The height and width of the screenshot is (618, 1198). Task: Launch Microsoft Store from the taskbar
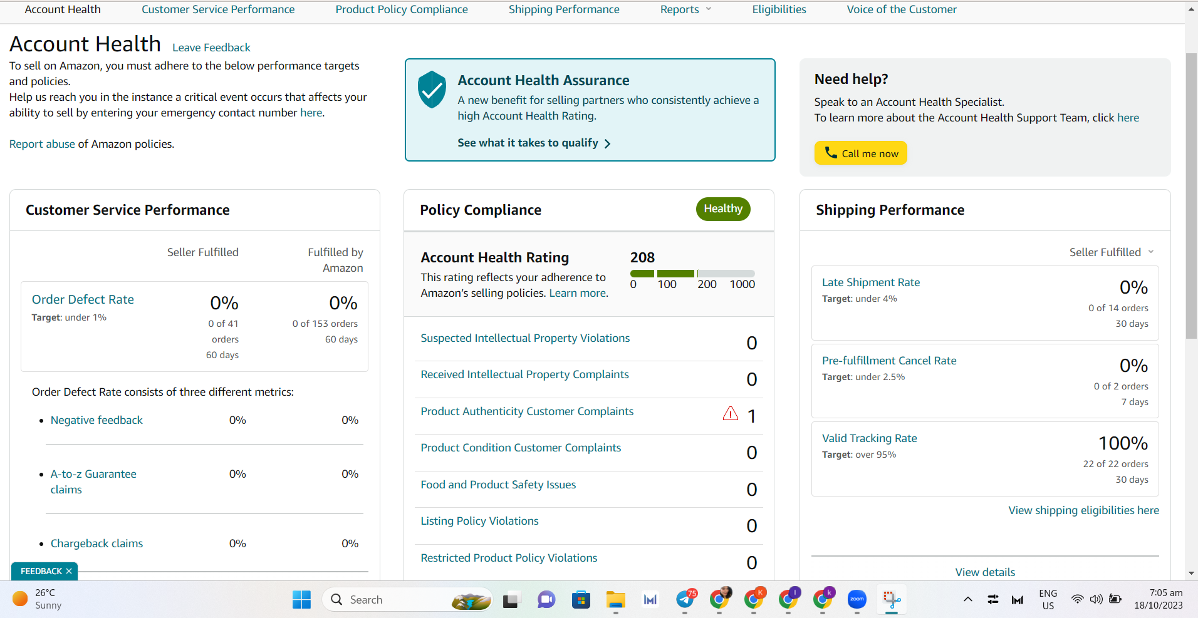581,600
